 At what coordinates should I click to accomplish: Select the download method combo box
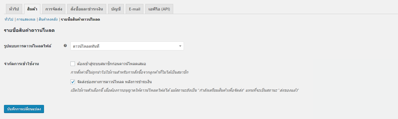(x=127, y=46)
